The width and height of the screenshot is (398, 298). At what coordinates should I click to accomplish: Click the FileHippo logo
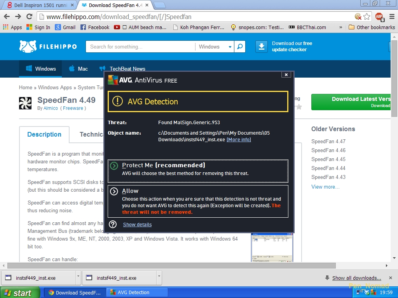click(48, 47)
